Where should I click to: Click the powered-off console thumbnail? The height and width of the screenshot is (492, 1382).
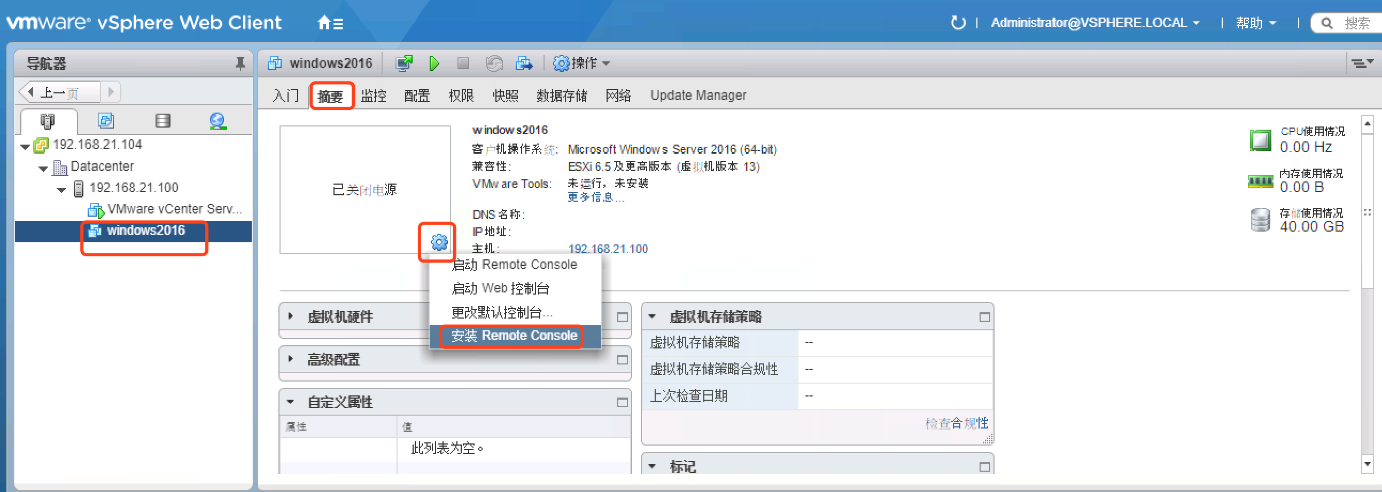(365, 189)
